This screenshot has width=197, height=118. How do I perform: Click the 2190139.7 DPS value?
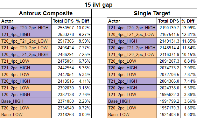168,28
